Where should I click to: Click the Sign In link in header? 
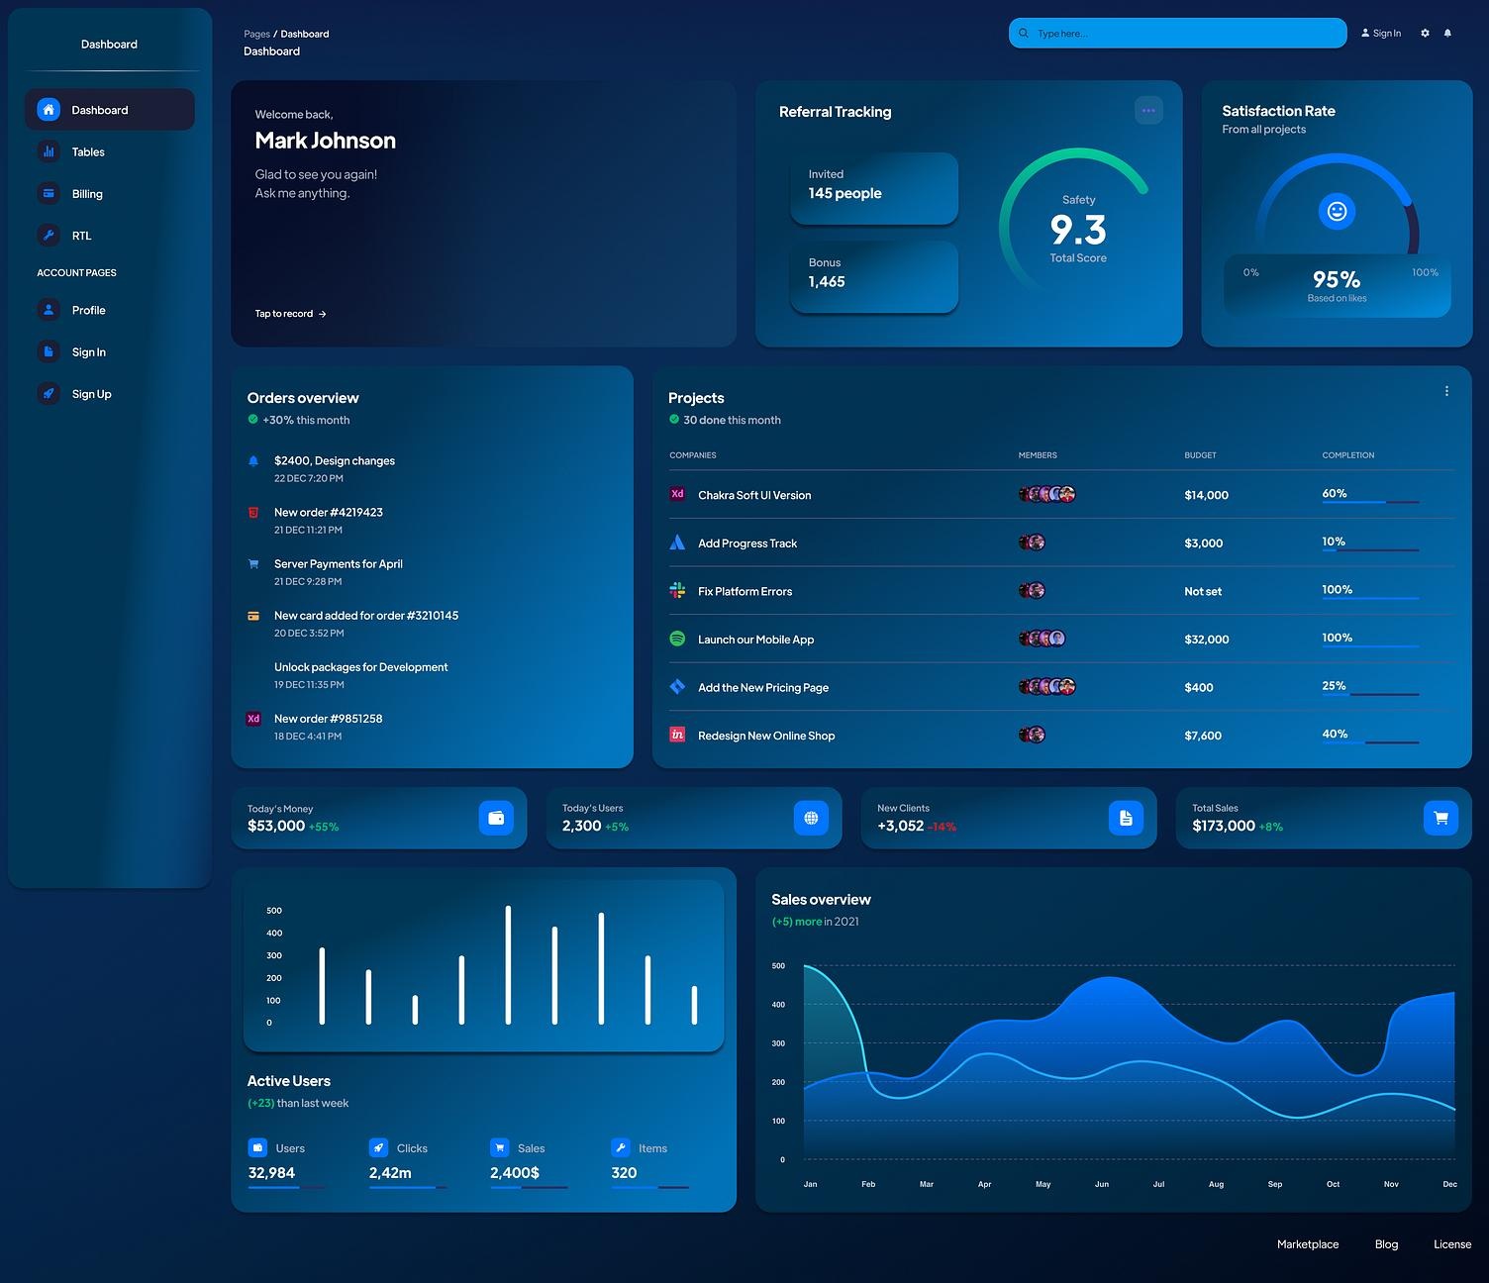pos(1381,34)
